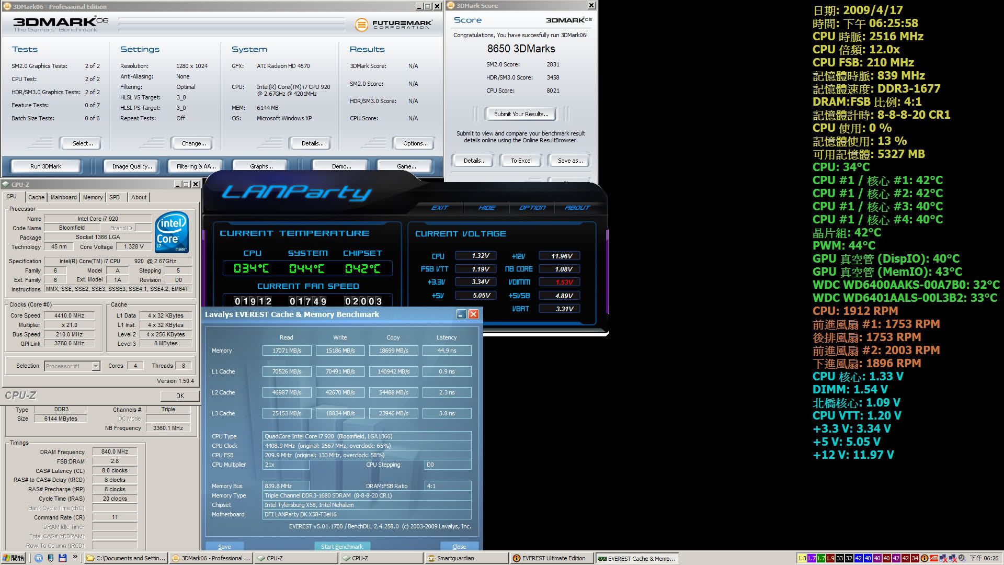Click Save in the EVEREST benchmark window
This screenshot has width=1004, height=565.
point(224,547)
